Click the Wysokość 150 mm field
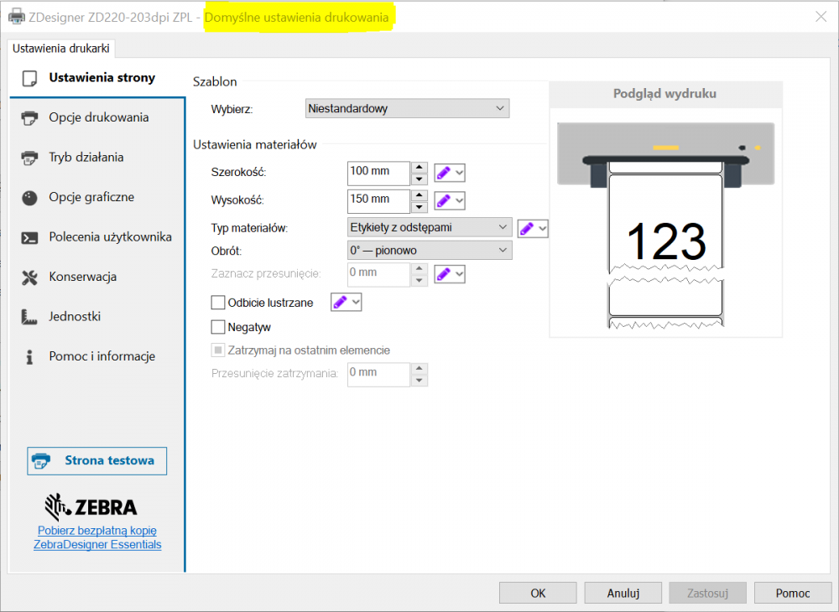 pos(378,201)
